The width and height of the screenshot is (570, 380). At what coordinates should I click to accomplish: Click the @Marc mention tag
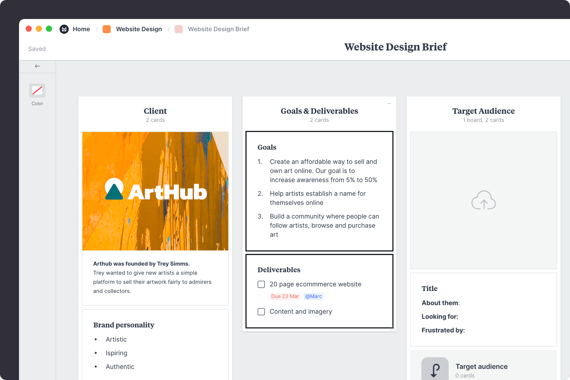click(x=313, y=296)
